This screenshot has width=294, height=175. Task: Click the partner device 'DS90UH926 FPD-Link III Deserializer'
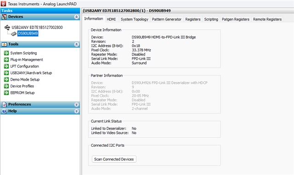170,82
